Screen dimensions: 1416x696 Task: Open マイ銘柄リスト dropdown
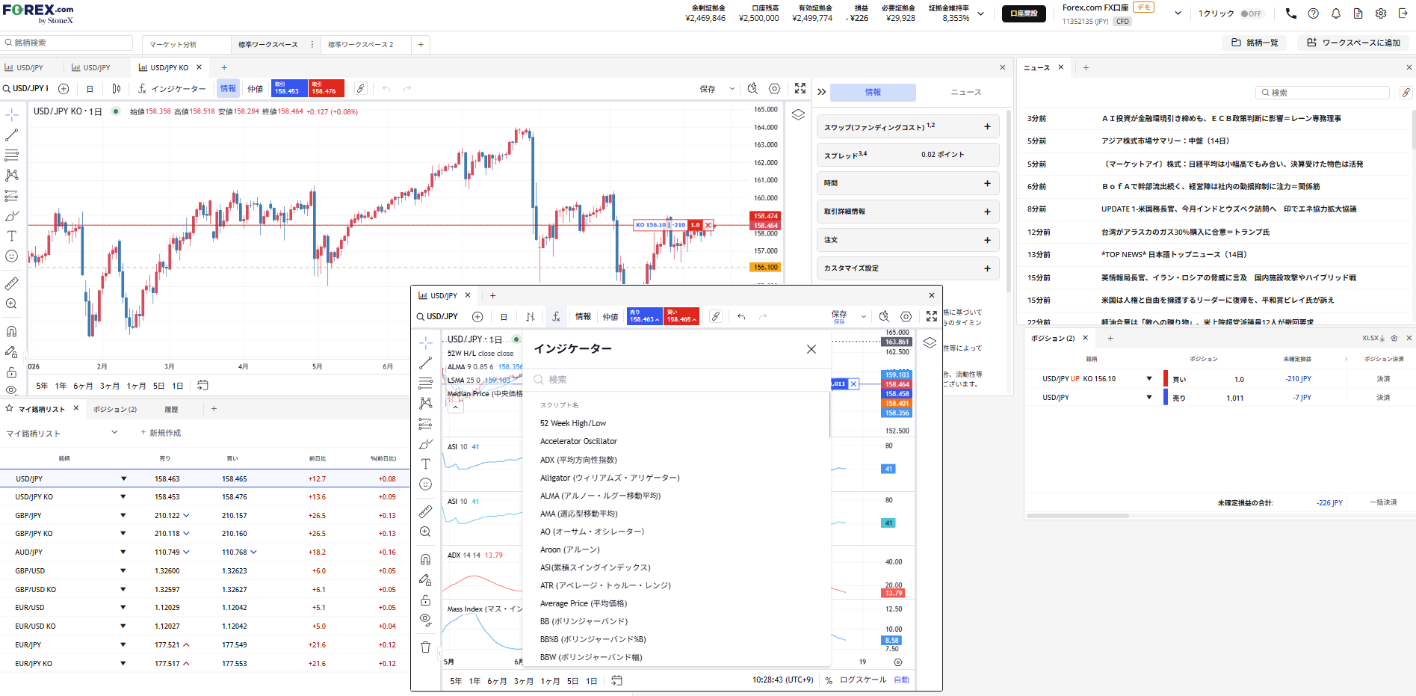click(x=63, y=433)
